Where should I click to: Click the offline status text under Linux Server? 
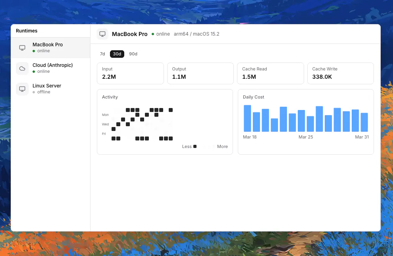pos(44,92)
